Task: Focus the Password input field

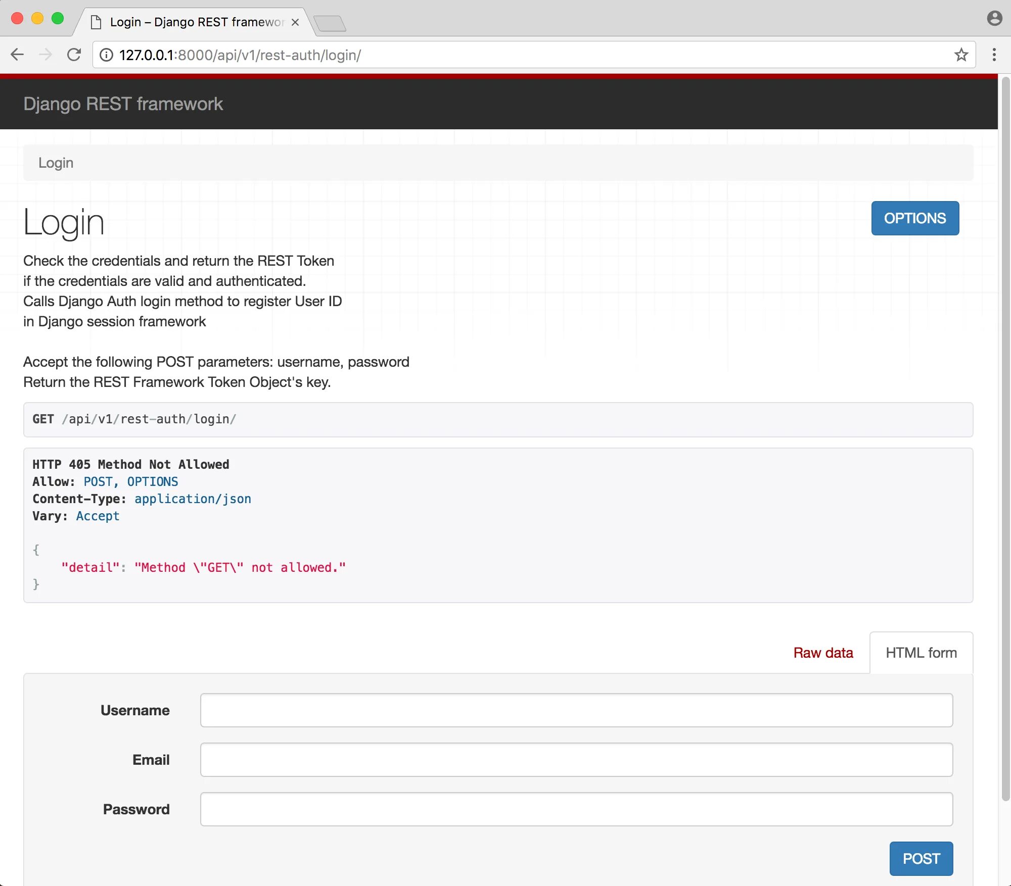Action: pos(576,809)
